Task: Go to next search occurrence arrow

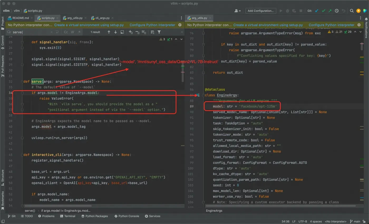Action: [x=115, y=32]
